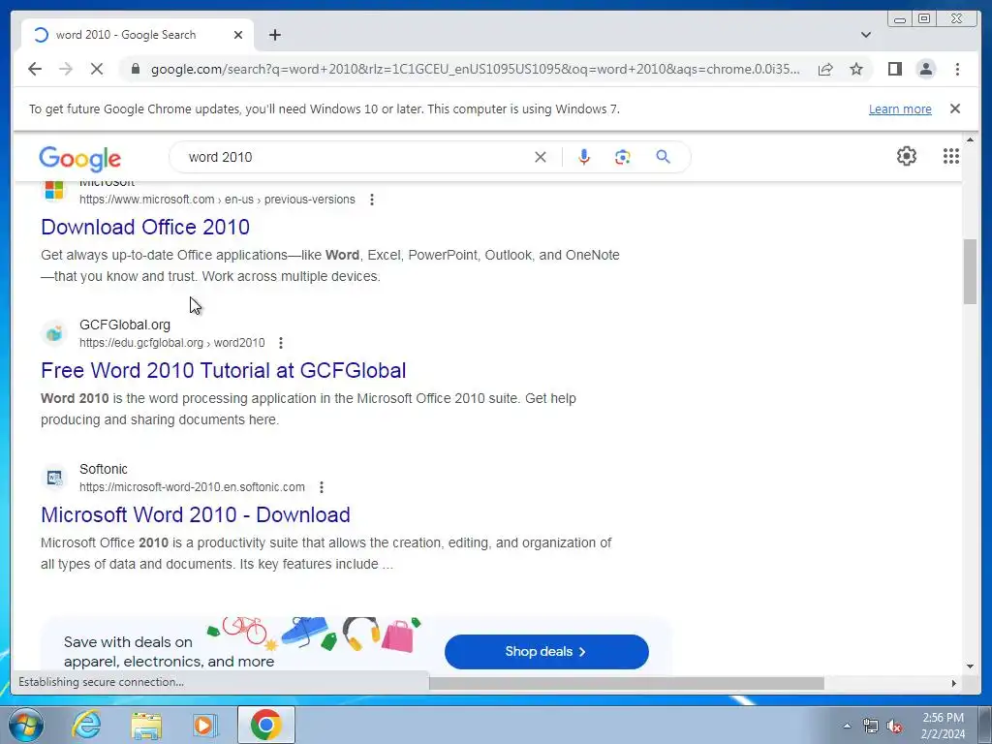Screen dimensions: 992x744
Task: Click the Softonic site name
Action: pos(103,469)
